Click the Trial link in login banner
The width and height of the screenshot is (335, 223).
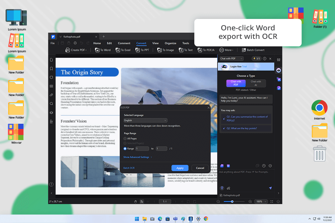tap(244, 67)
